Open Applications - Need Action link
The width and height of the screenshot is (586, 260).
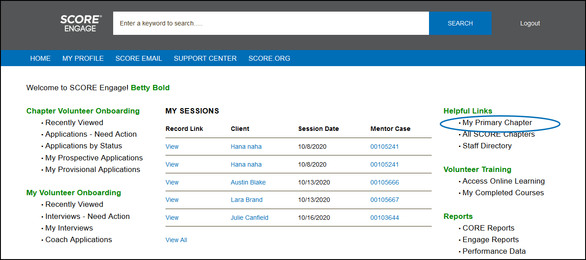[x=91, y=134]
